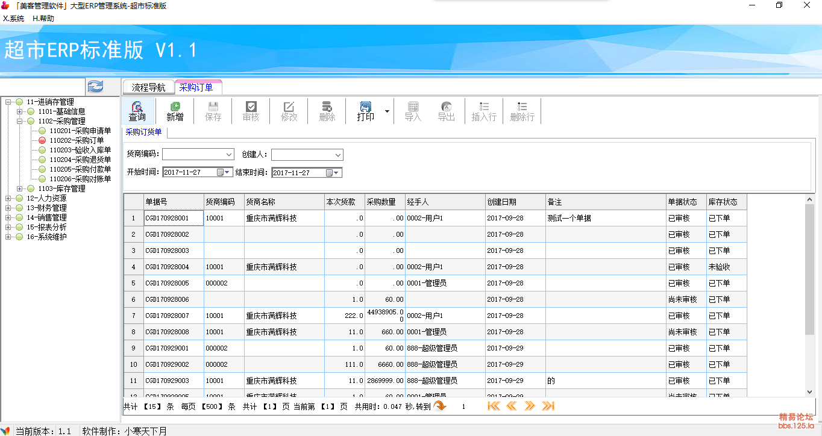Click cell CGD170928007 in the grid
This screenshot has height=436, width=822.
[x=174, y=316]
